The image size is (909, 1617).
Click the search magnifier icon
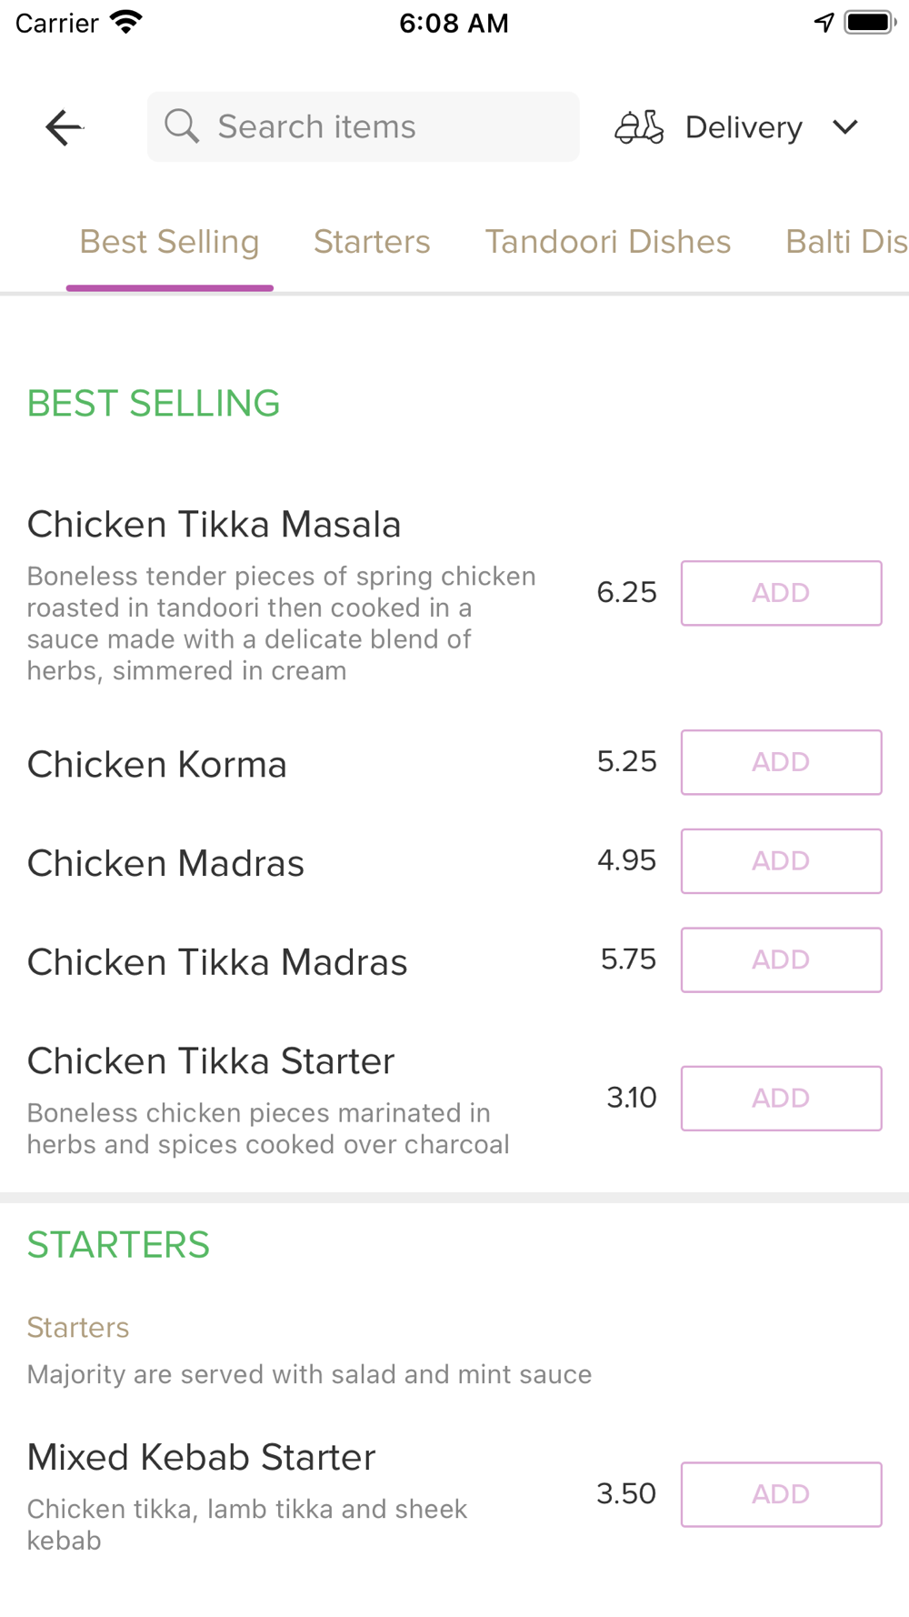182,126
